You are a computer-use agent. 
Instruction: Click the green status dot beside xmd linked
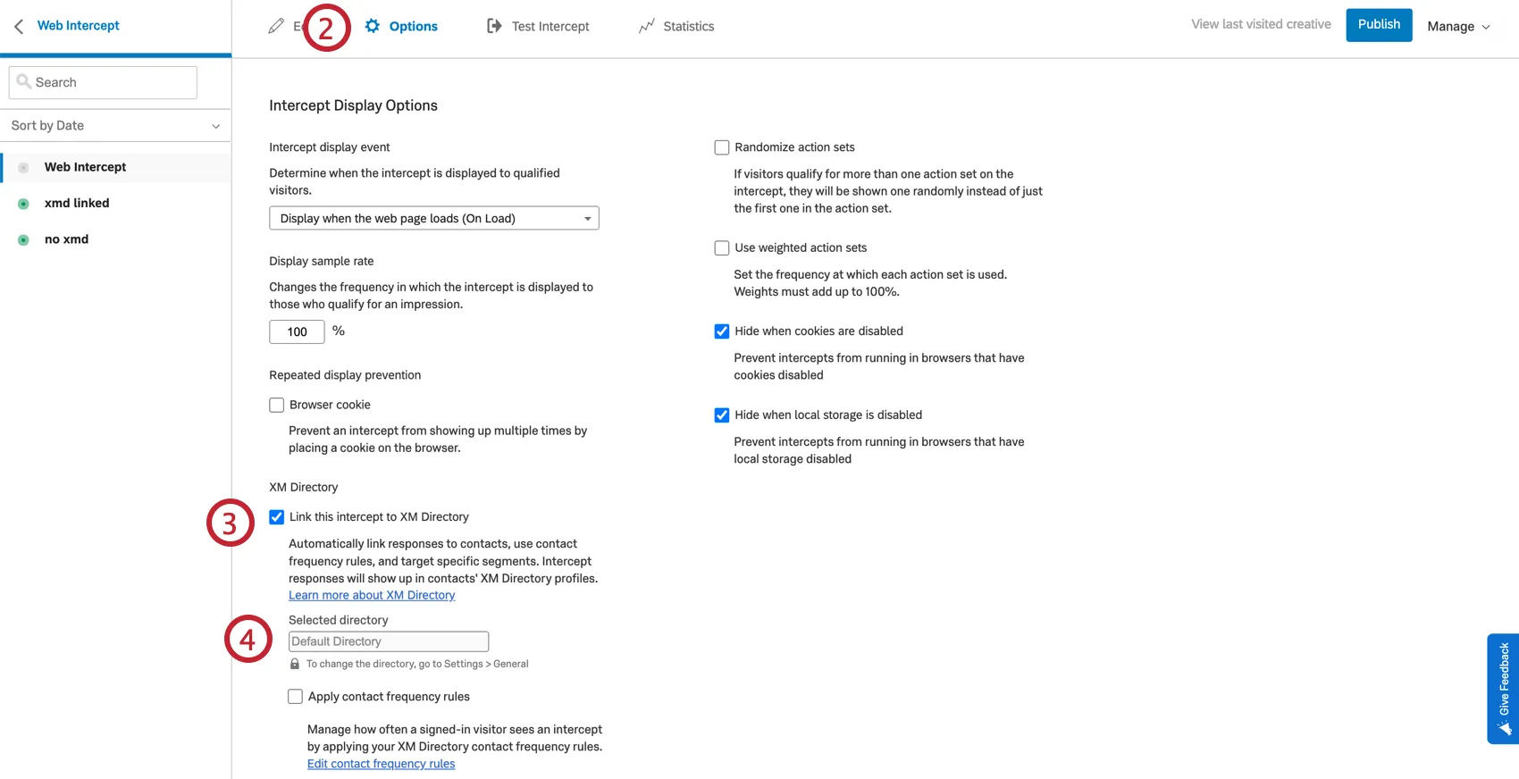pos(22,203)
